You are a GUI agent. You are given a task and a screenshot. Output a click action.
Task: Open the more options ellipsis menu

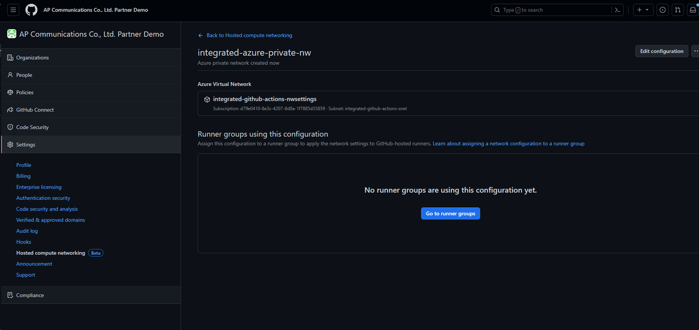click(696, 51)
